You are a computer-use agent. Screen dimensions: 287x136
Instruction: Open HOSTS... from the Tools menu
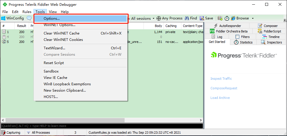[x=81, y=97]
